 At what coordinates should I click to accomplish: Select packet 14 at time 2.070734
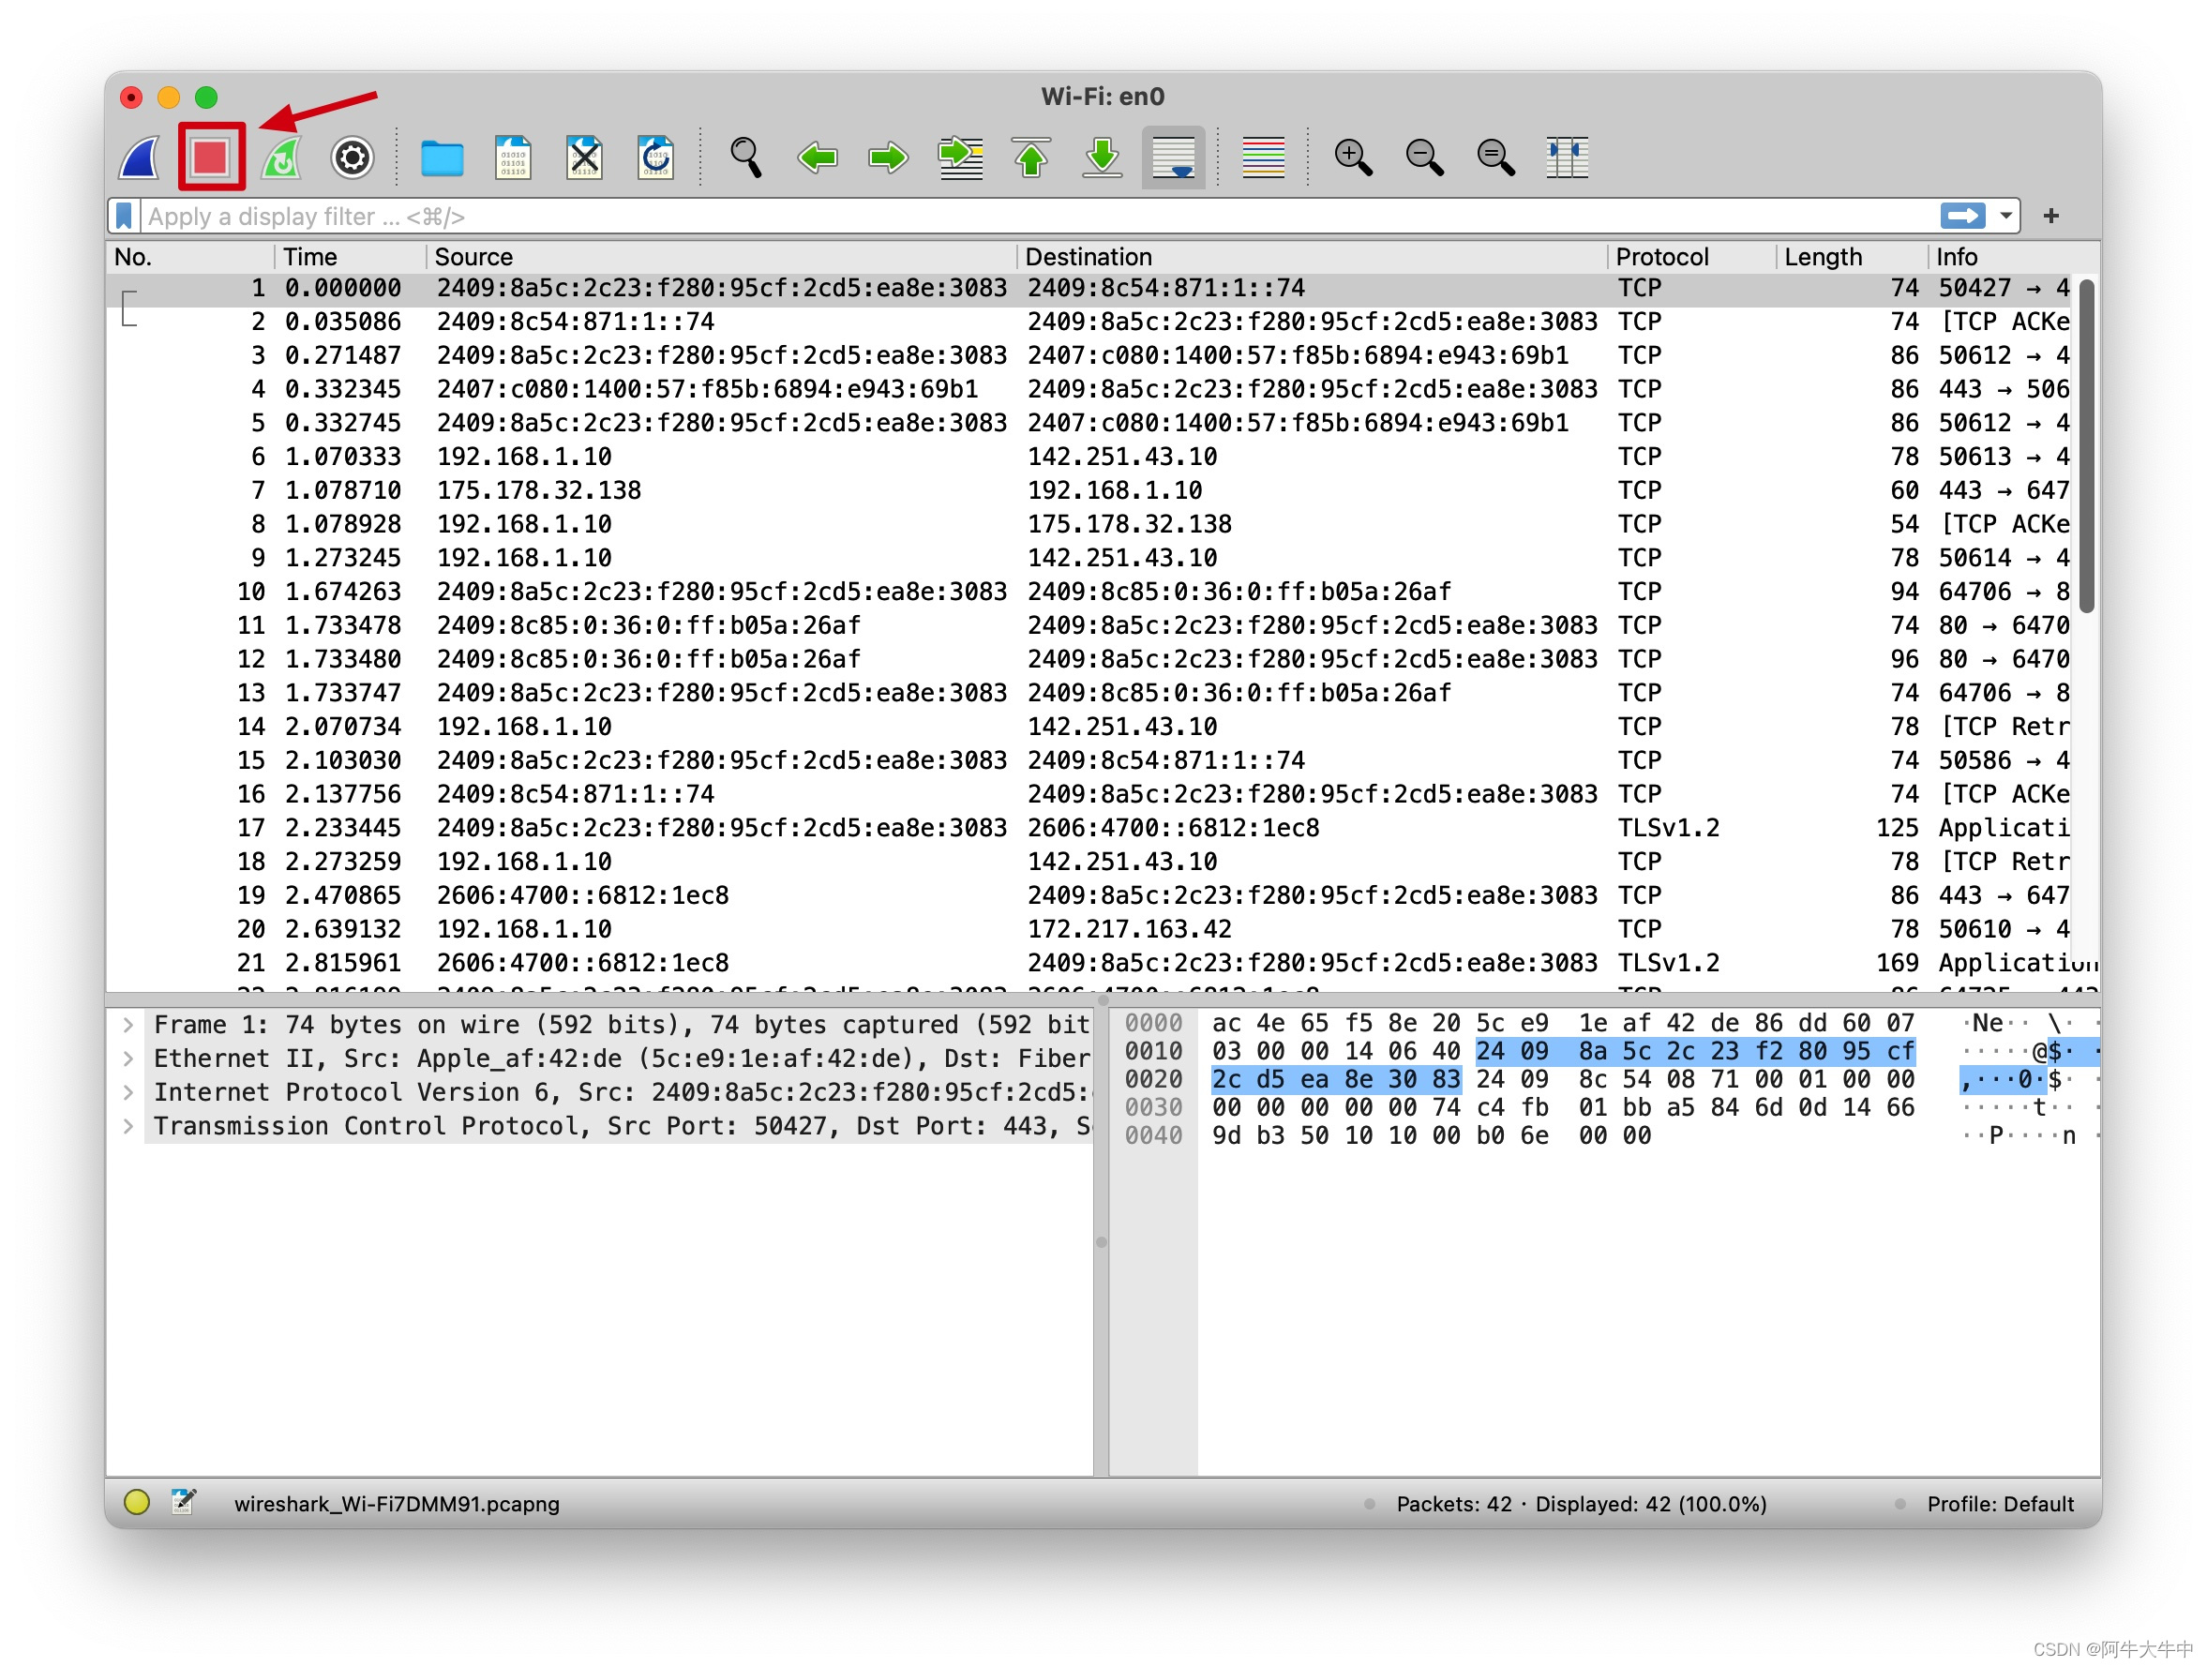[1089, 728]
